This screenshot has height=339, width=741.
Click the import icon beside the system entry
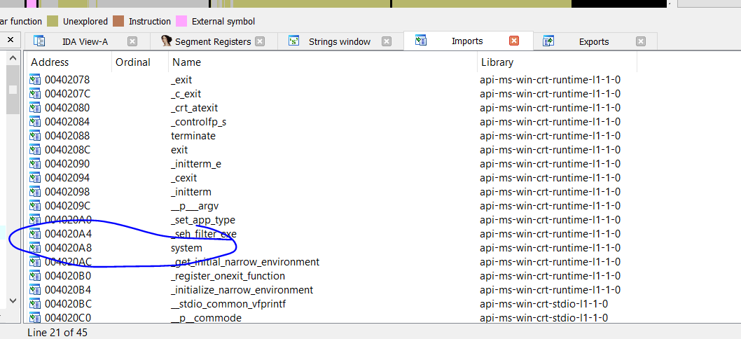[35, 248]
